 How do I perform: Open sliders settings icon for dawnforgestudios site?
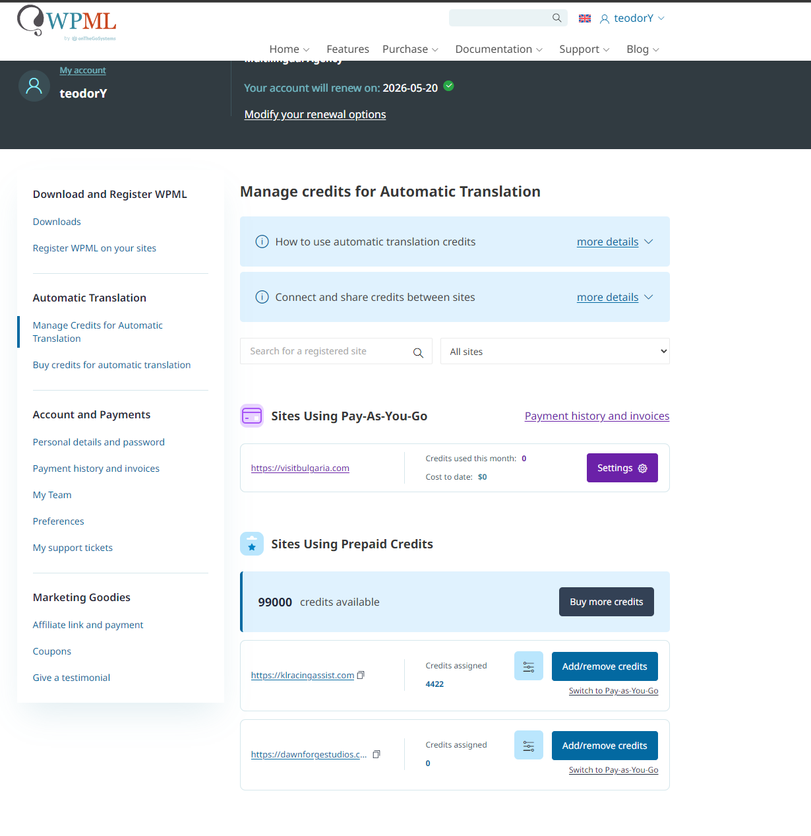click(x=529, y=746)
